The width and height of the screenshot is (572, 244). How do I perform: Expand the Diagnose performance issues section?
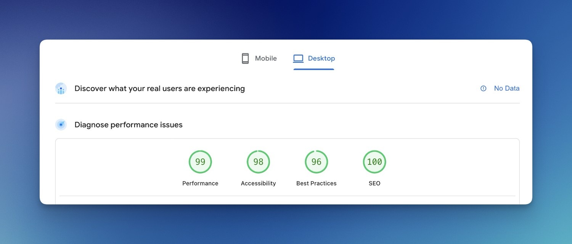[x=128, y=124]
